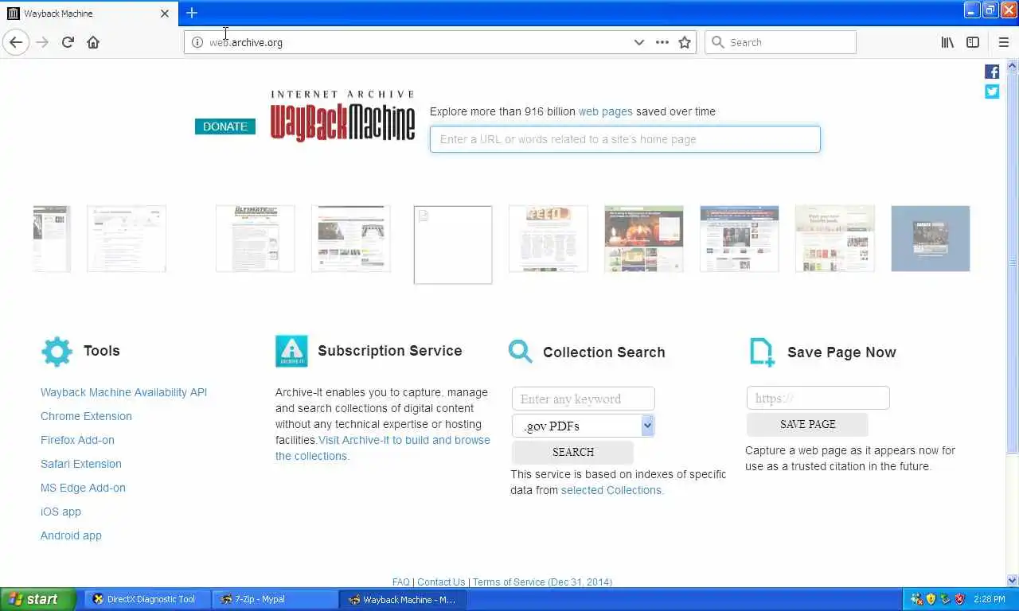Open the Safari Extension link
The image size is (1019, 611).
[81, 464]
